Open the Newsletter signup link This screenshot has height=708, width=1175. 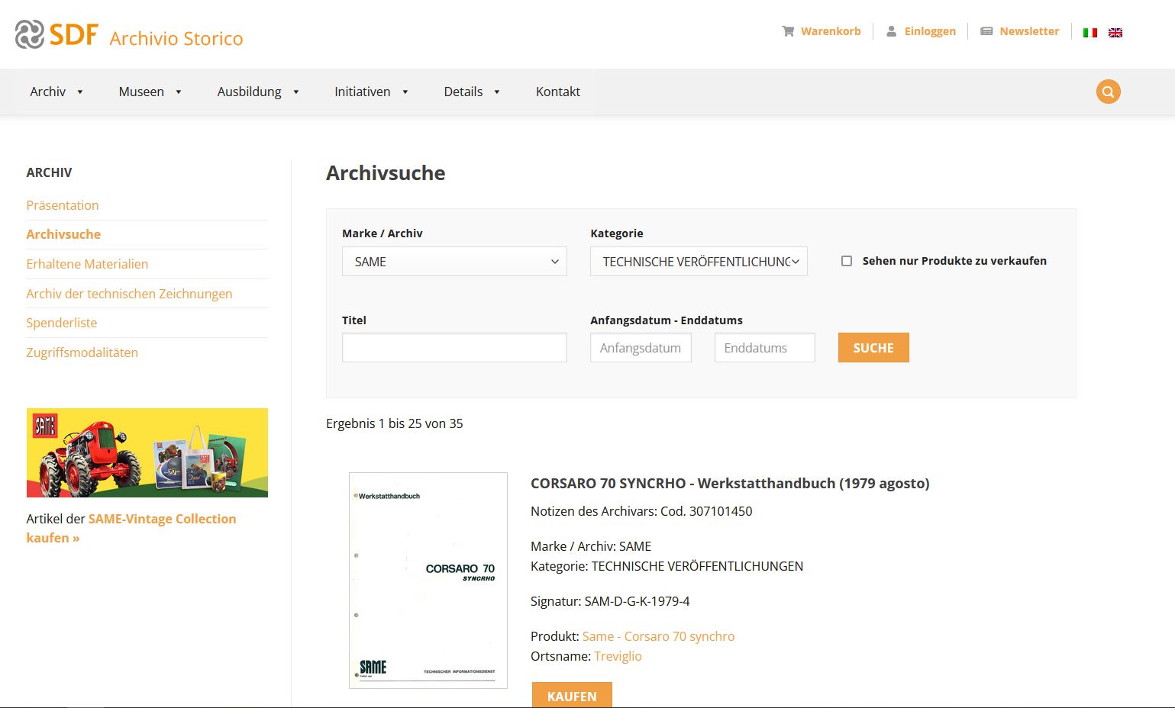pos(1019,31)
